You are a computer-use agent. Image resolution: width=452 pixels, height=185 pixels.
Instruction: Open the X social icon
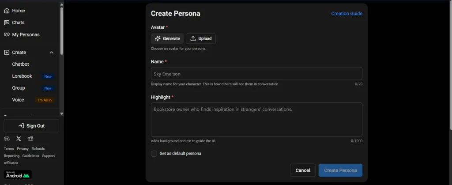(19, 139)
